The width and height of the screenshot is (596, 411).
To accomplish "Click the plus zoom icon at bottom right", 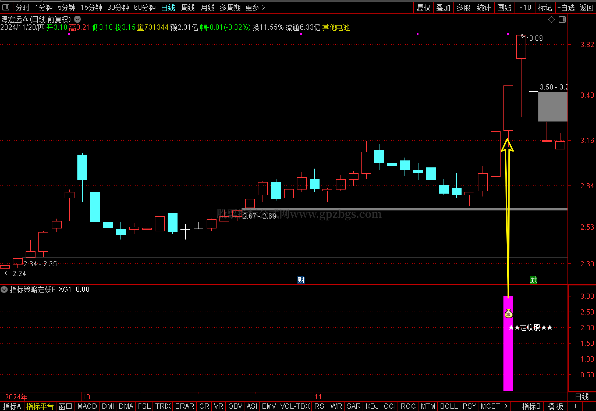I will [x=575, y=406].
